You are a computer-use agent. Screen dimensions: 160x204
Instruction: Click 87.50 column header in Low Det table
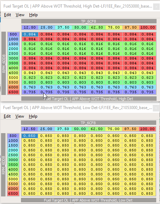[x=130, y=129]
